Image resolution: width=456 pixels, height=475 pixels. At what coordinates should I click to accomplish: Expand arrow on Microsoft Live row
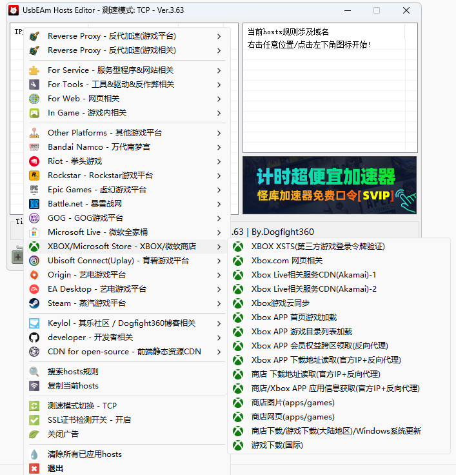point(219,232)
